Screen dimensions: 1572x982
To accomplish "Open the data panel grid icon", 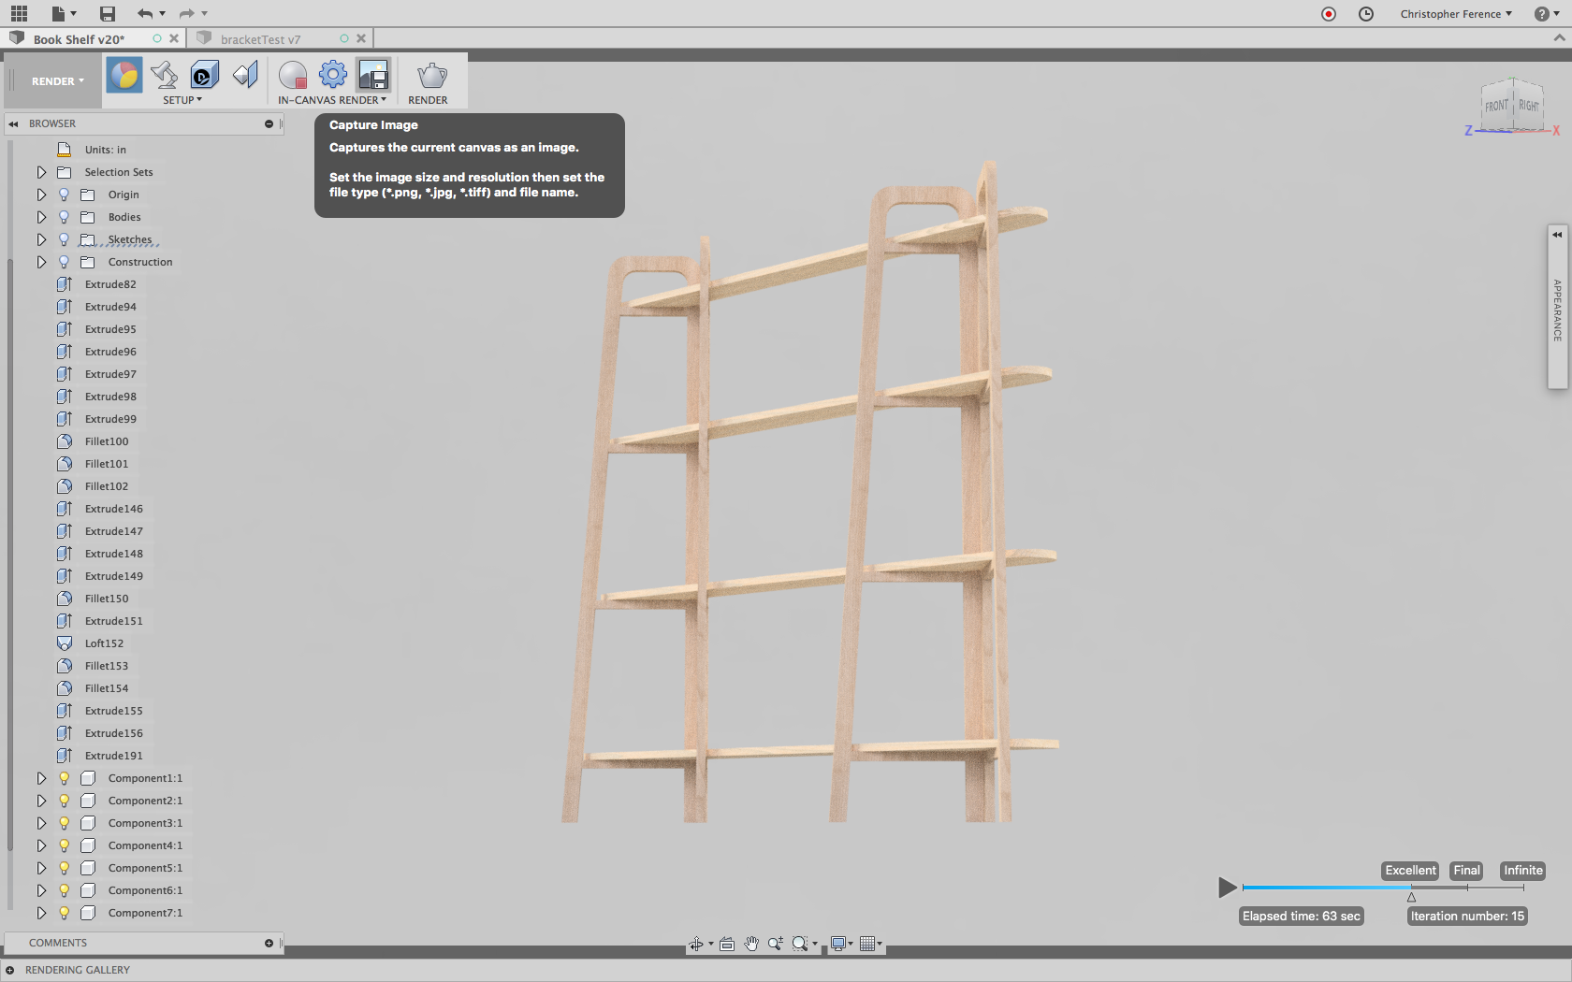I will pyautogui.click(x=19, y=13).
